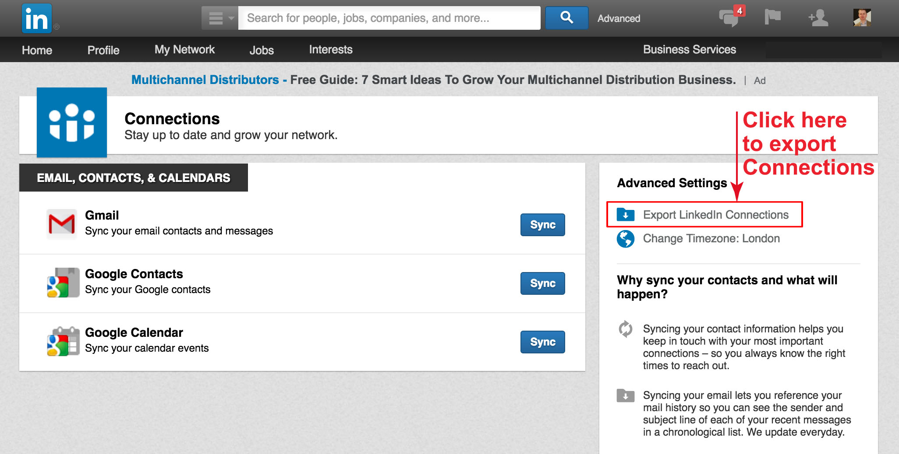Focus the people and jobs search field
This screenshot has width=899, height=454.
[x=389, y=18]
